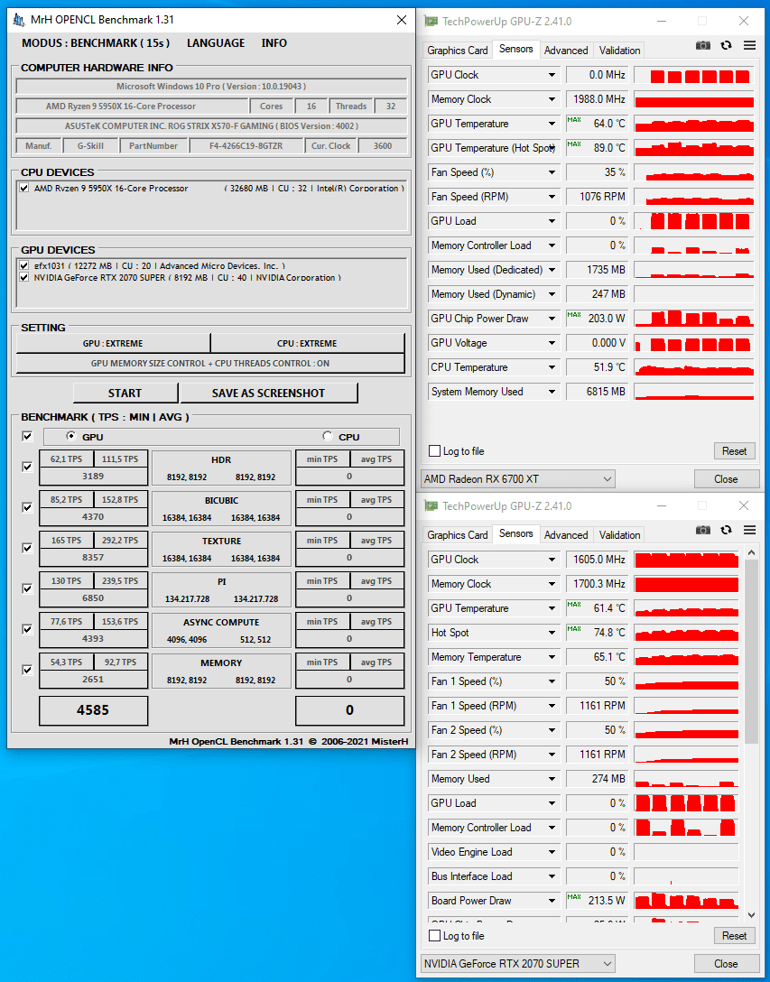Click scroll-down arrow in NVIDIA sensor list
770x982 pixels.
pos(752,915)
